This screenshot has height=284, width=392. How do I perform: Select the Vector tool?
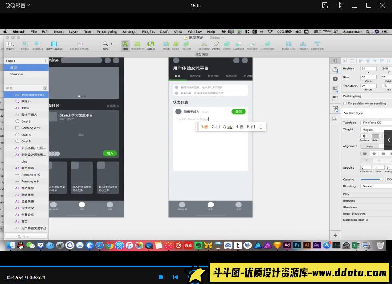coord(216,46)
